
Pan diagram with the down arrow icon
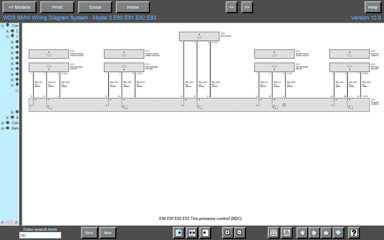pyautogui.click(x=338, y=233)
